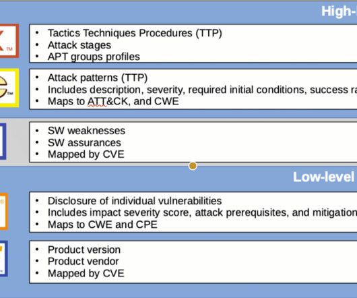Screen dimensions: 357x298
Task: Click the Includes impact severity score line
Action: coord(202,212)
